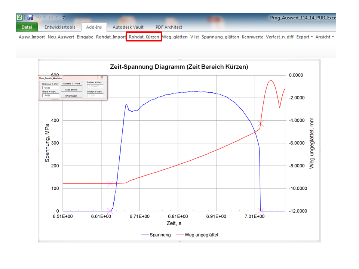Run Spannung_glätten from the toolbar
The height and width of the screenshot is (269, 359).
pyautogui.click(x=220, y=37)
